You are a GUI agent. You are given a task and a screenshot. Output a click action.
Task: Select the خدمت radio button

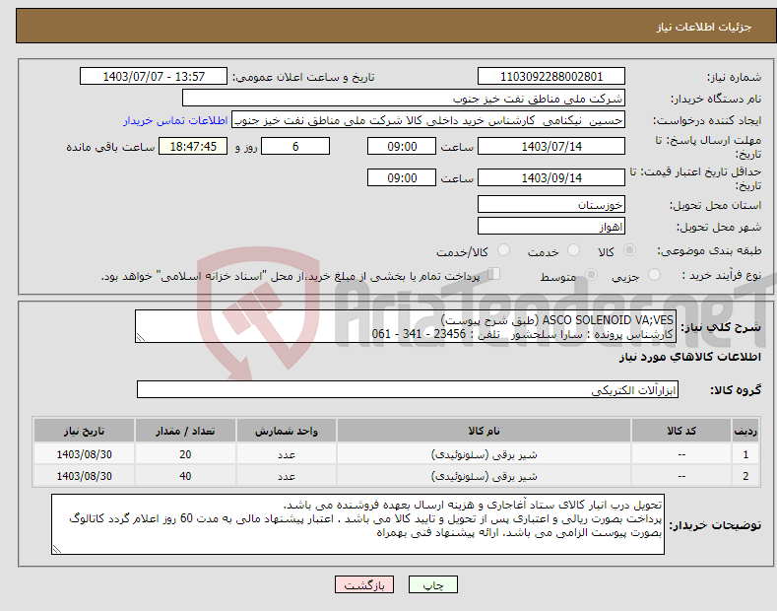pyautogui.click(x=573, y=250)
